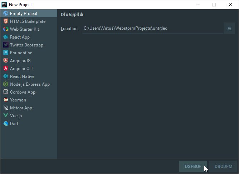Click the Twitter Bootstrap bird icon

click(x=6, y=45)
